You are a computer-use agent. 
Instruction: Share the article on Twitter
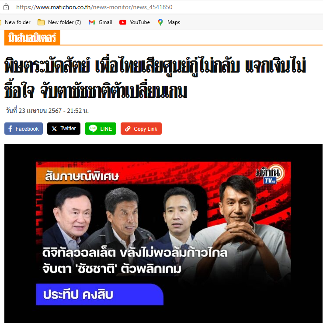tap(64, 129)
